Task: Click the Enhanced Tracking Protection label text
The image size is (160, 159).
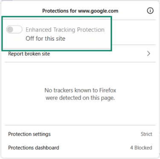Action: [65, 30]
